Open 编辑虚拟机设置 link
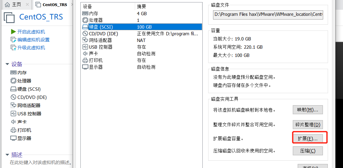The width and height of the screenshot is (343, 168). pos(33,40)
